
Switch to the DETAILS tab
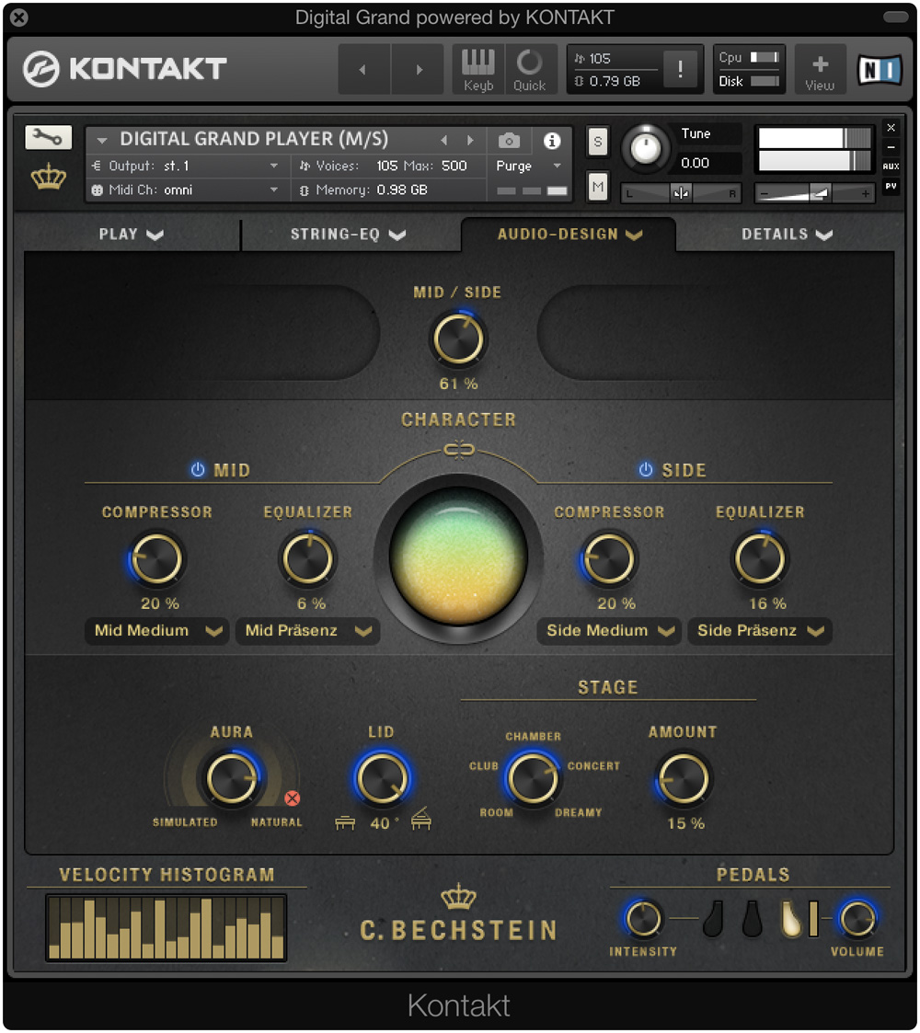pyautogui.click(x=787, y=235)
